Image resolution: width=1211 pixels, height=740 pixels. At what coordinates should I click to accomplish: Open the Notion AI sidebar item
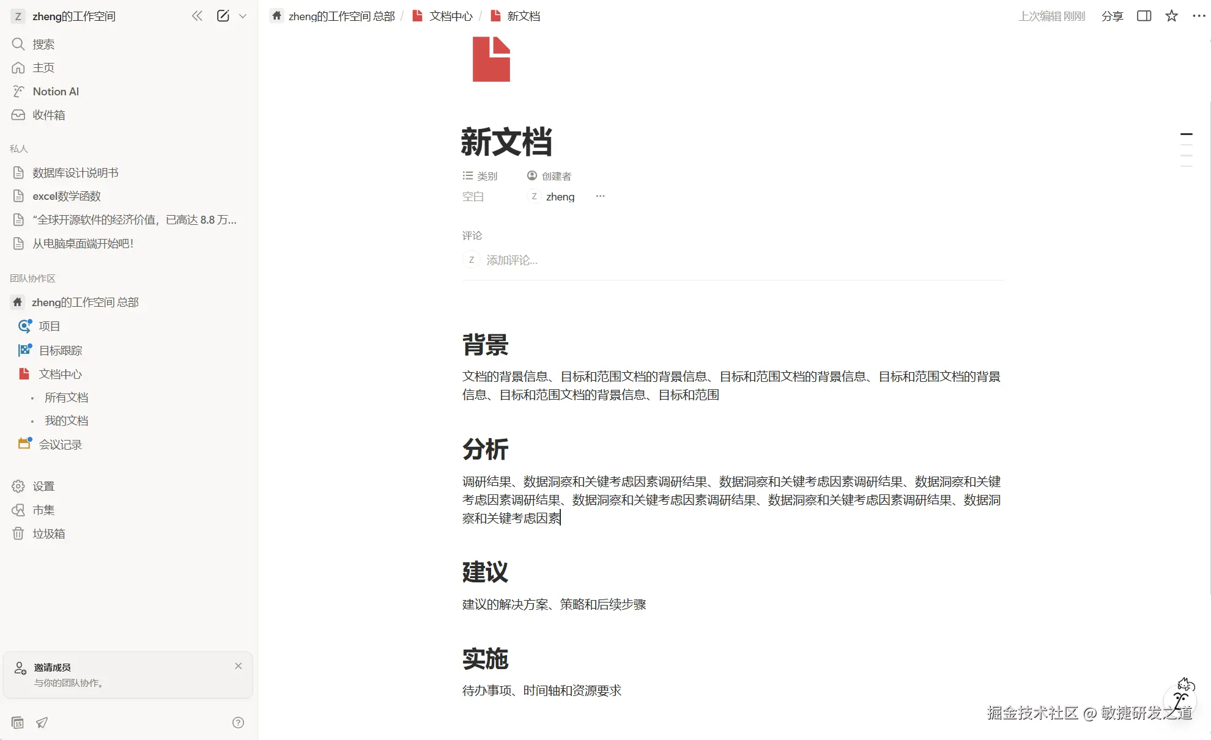[56, 92]
